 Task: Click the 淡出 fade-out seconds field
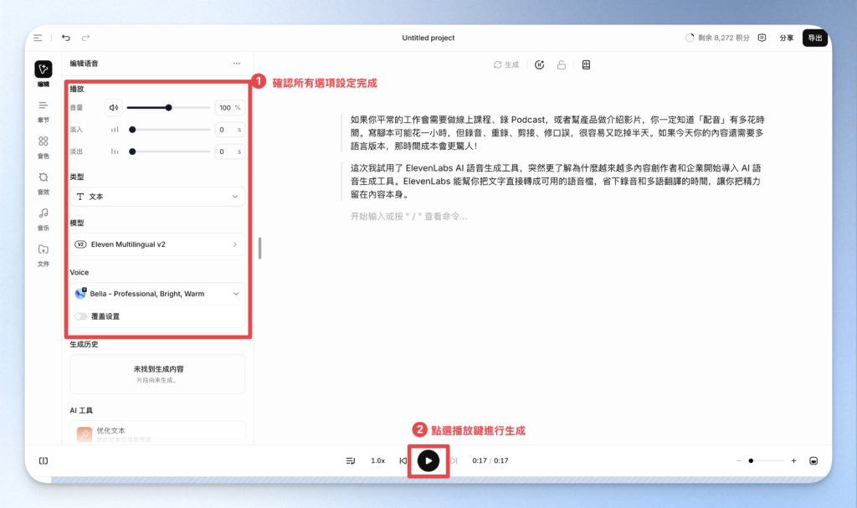tap(229, 151)
